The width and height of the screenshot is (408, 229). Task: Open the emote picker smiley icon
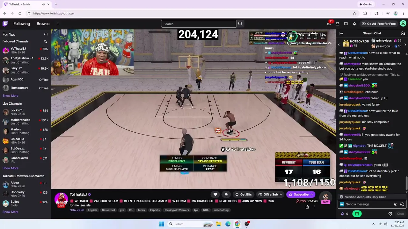[x=402, y=205]
